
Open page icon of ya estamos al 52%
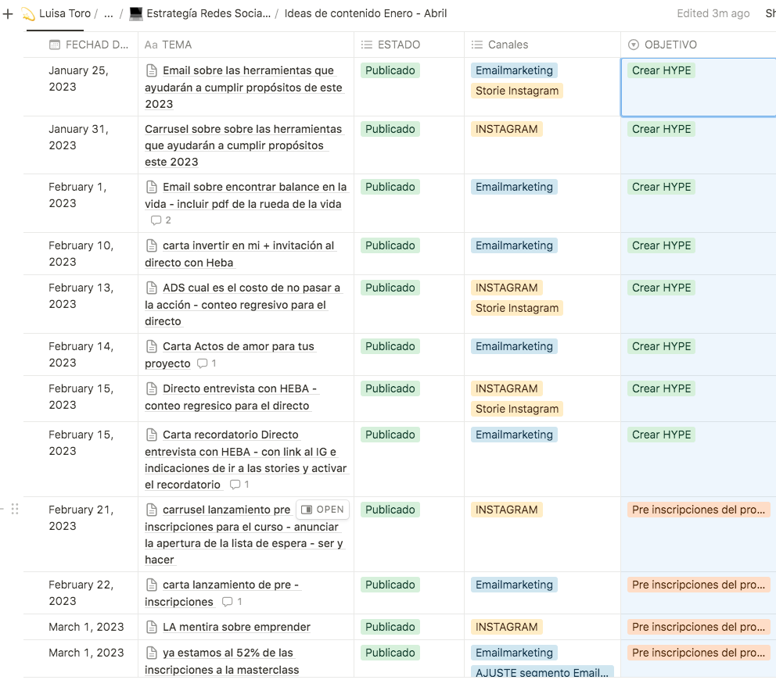[152, 653]
